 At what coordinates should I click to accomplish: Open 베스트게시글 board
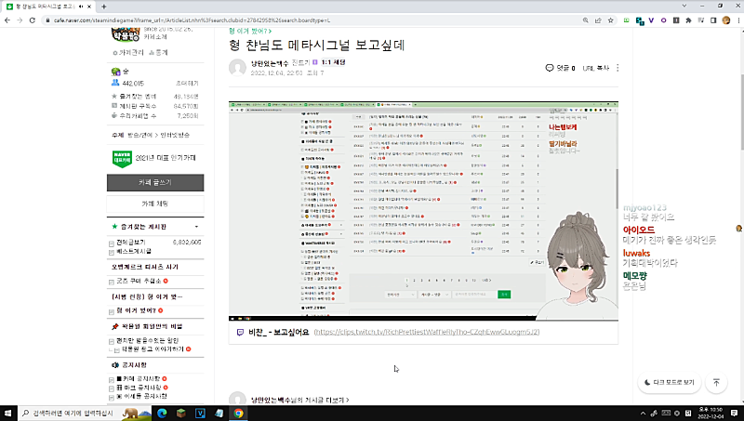[134, 251]
